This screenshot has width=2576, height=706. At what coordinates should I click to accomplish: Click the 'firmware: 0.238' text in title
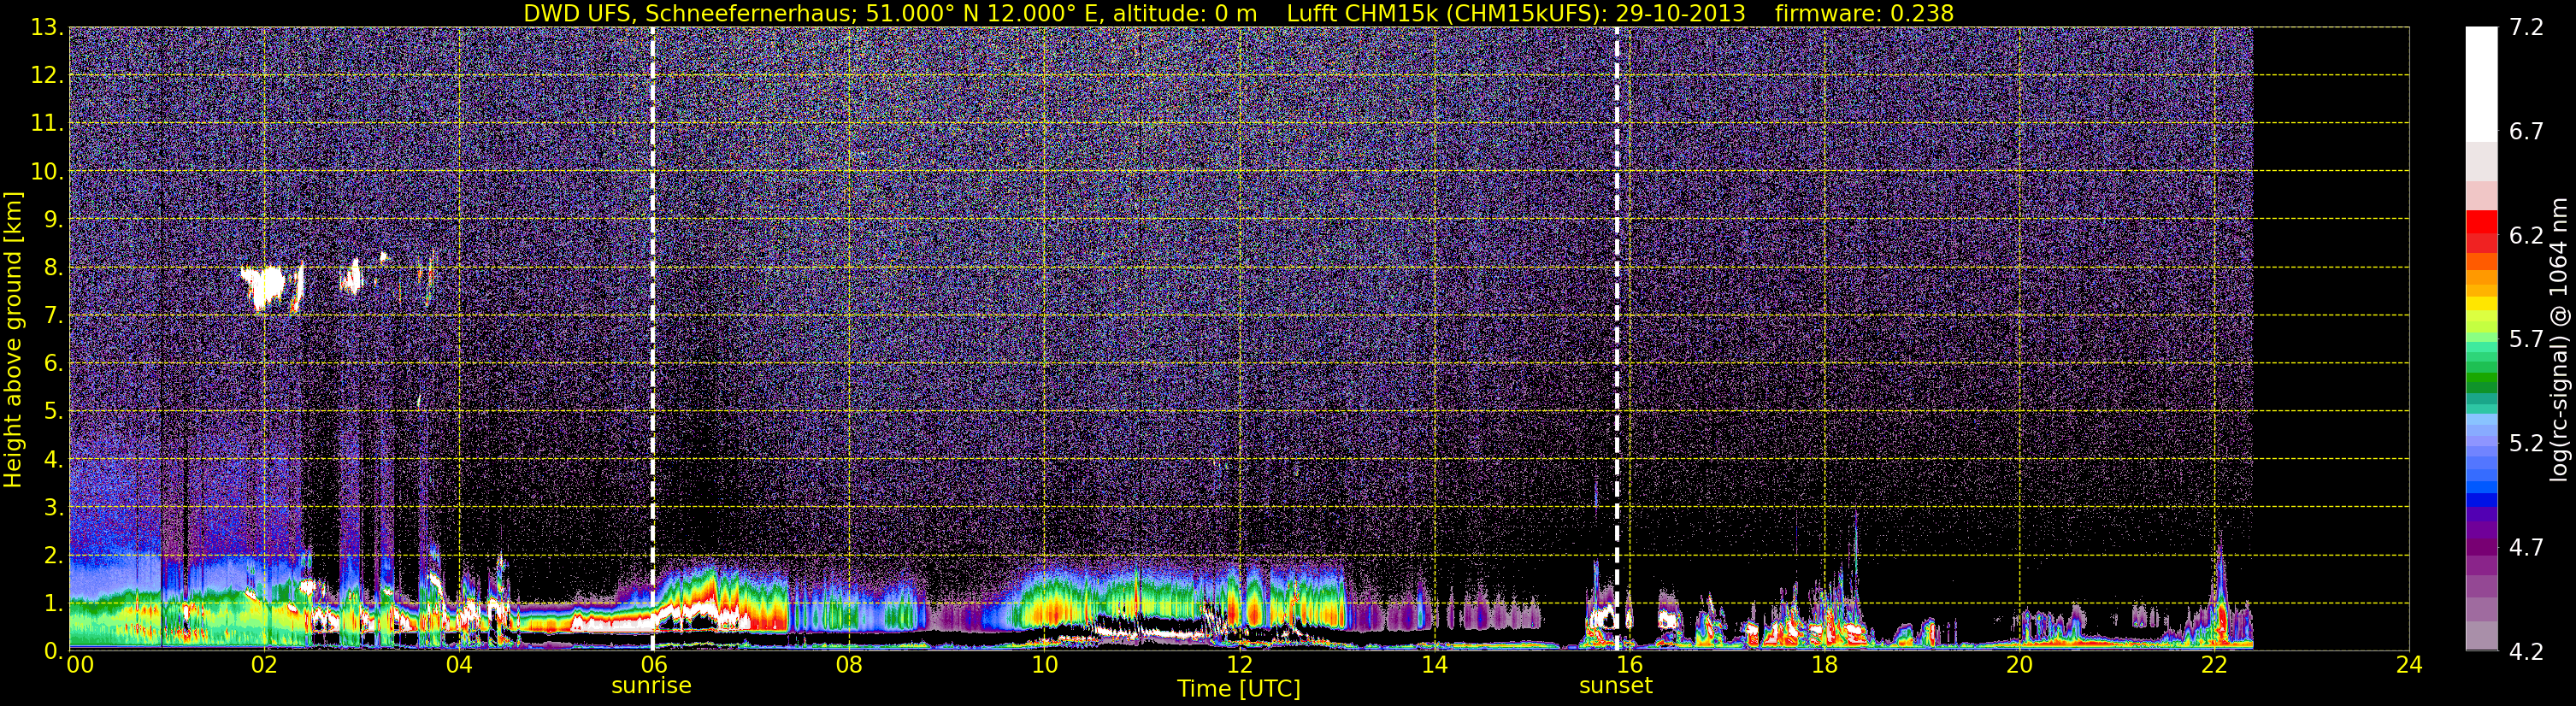[1864, 13]
